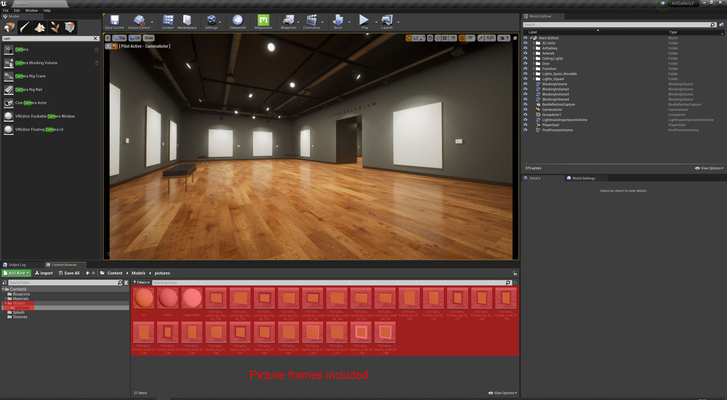Viewport: 727px width, 400px height.
Task: Open Blueprints toolbar icon
Action: click(289, 22)
